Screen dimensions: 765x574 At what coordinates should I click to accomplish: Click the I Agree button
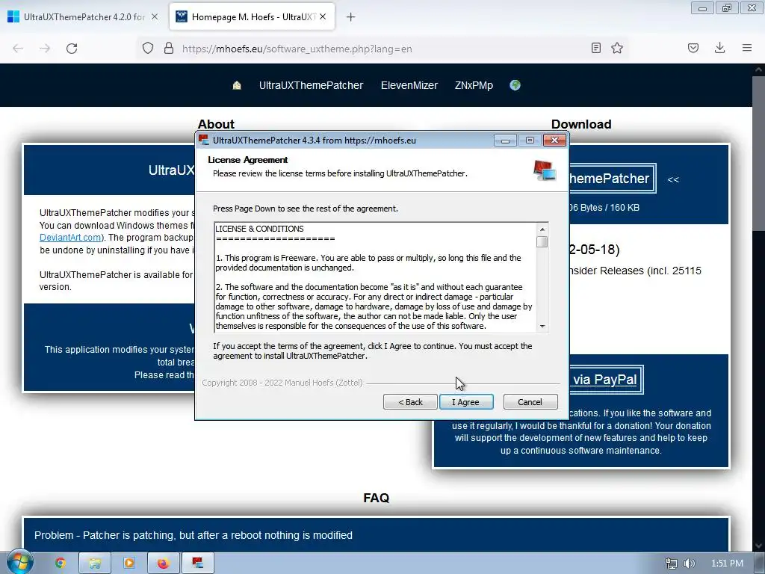[x=466, y=401]
